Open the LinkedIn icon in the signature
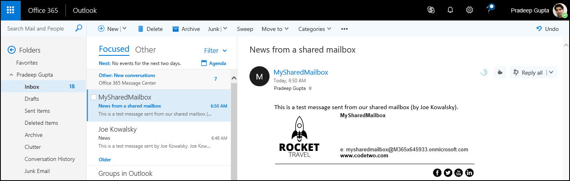The width and height of the screenshot is (570, 181). coord(469,173)
